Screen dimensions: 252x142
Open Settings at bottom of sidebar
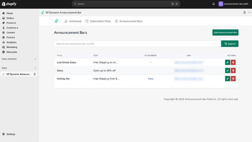[x=11, y=134]
